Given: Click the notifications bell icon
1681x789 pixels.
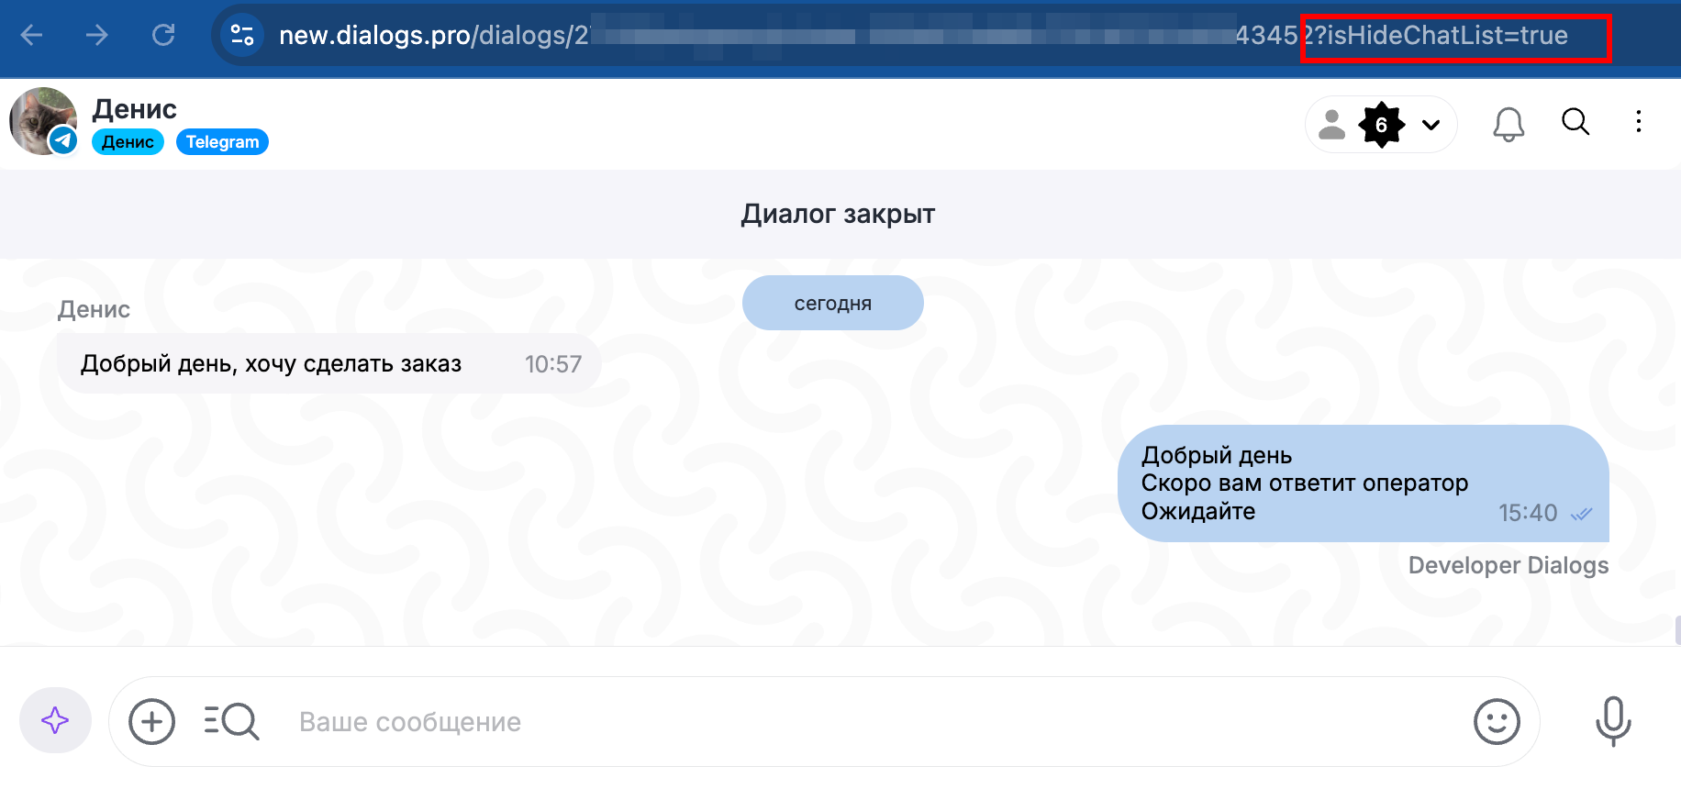Looking at the screenshot, I should [x=1508, y=124].
